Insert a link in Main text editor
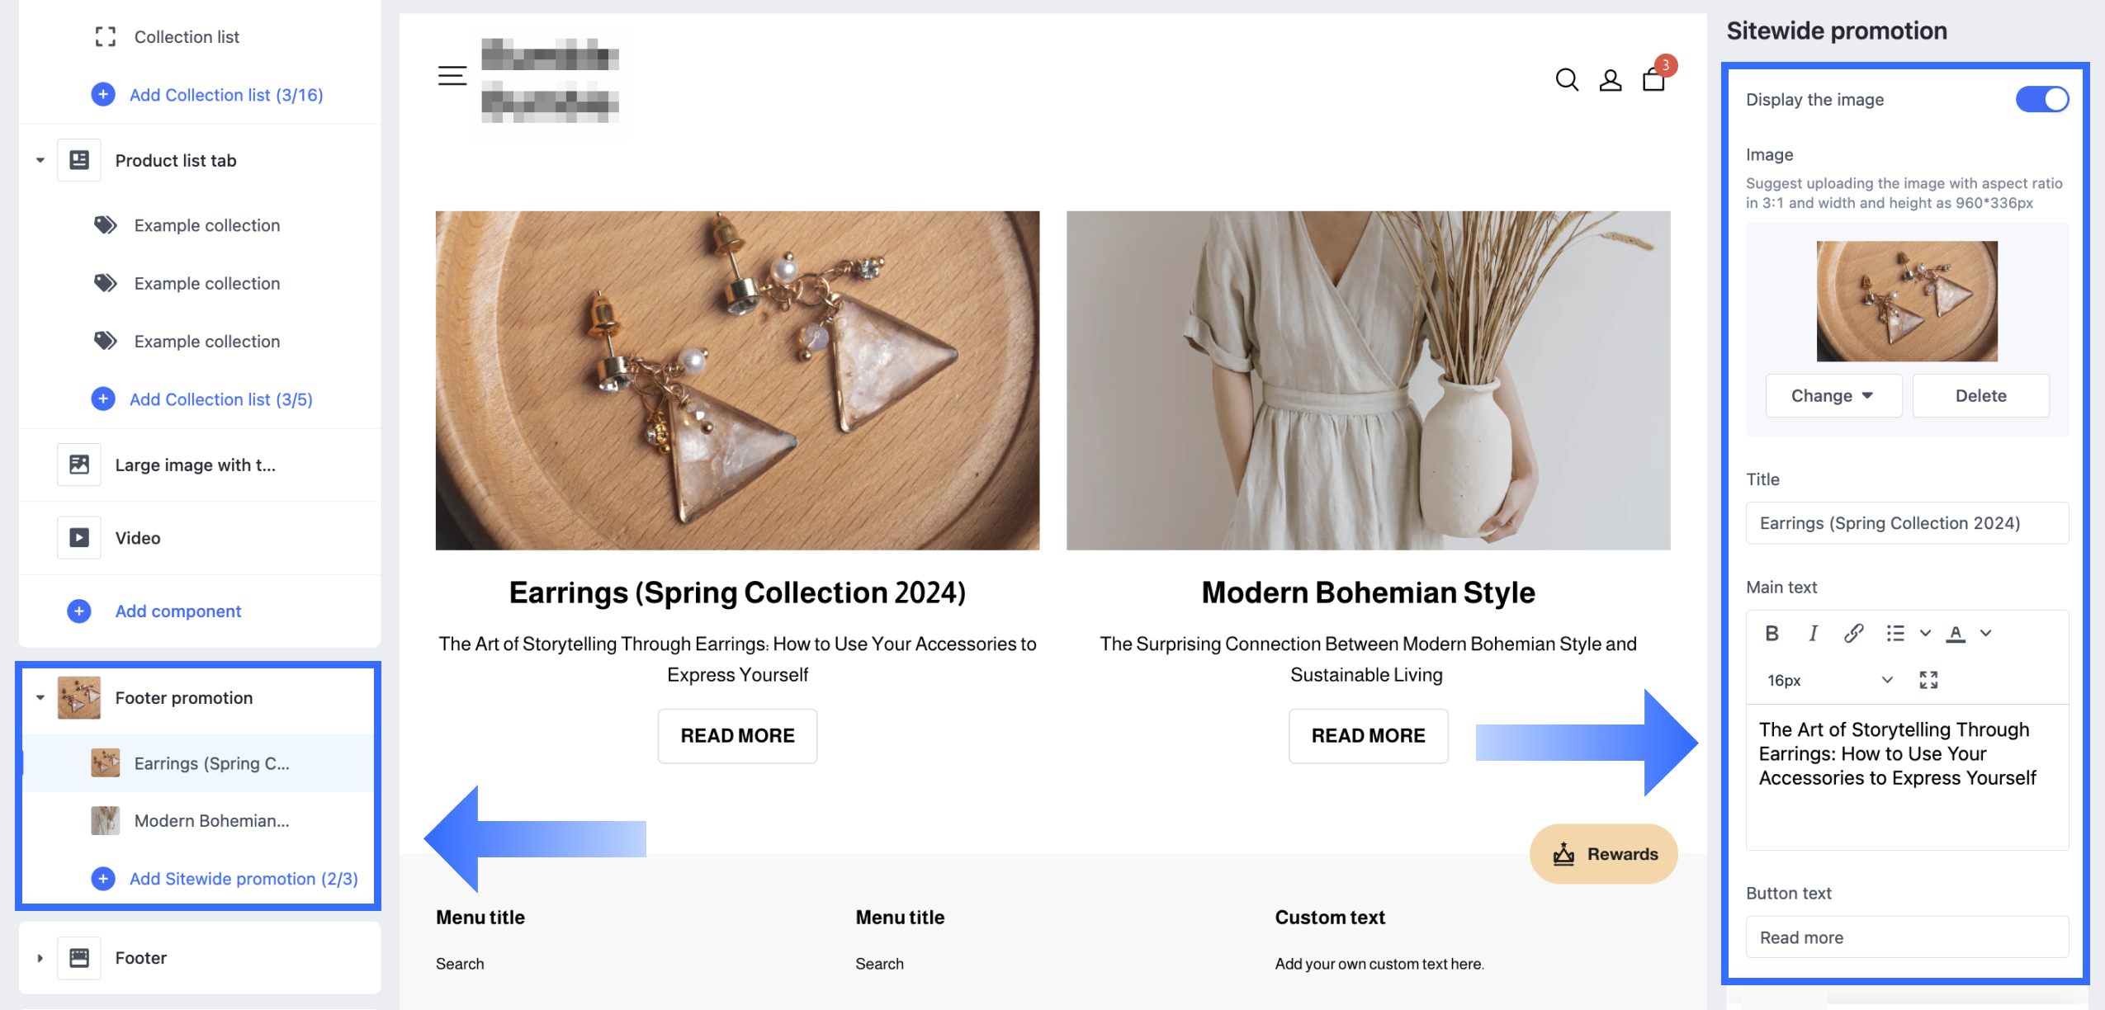 coord(1853,633)
